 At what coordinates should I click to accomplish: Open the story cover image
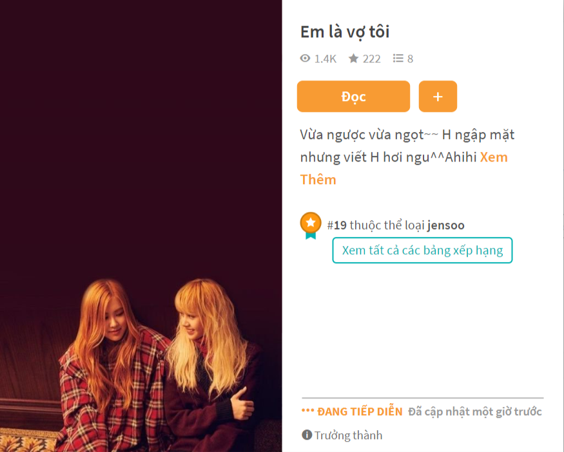click(141, 226)
